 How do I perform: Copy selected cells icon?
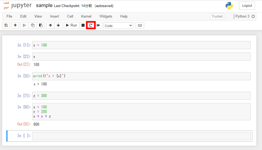point(33,25)
